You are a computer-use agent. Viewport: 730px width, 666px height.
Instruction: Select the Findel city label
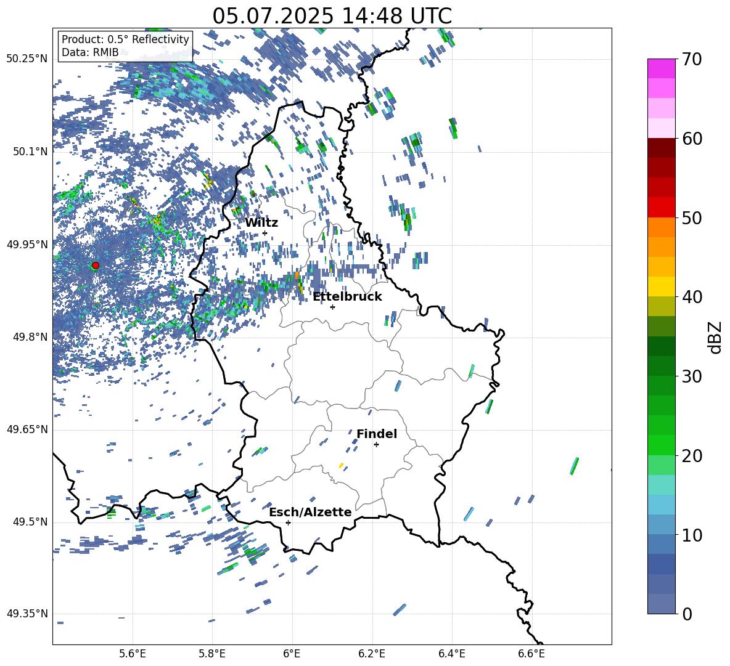[x=377, y=434]
